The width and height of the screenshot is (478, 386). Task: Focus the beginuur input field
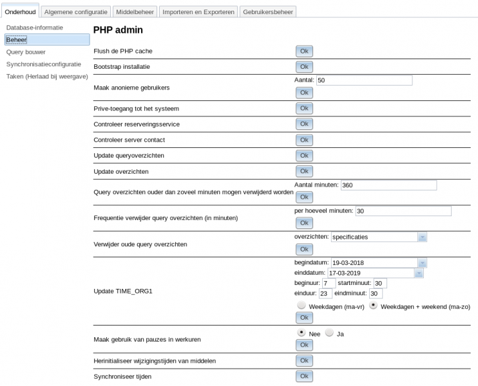click(x=329, y=284)
